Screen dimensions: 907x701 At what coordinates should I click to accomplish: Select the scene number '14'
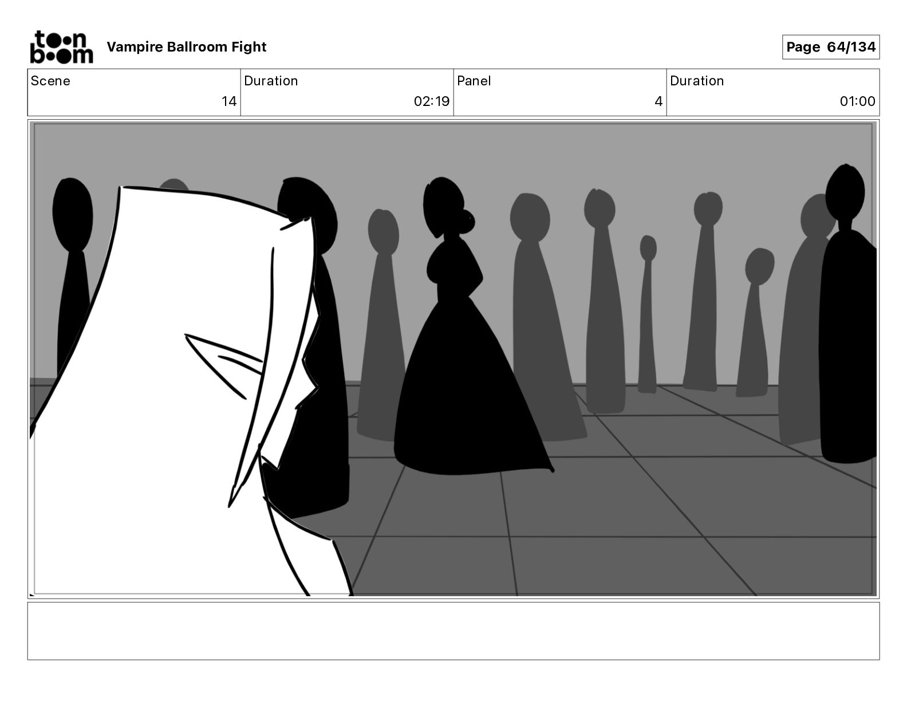[229, 101]
